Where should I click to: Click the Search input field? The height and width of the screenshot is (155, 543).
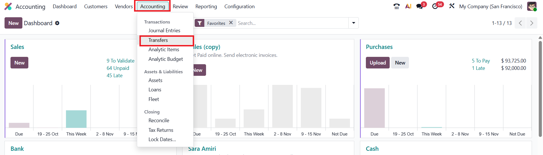click(x=292, y=23)
